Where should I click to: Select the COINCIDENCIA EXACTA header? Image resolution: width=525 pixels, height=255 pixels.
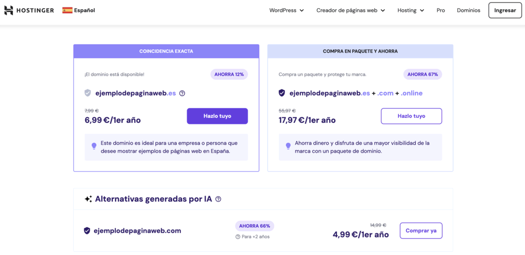point(167,52)
